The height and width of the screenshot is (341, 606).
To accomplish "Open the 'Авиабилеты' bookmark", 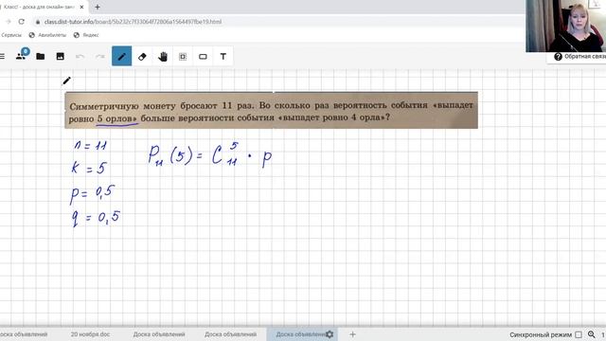I will pos(48,35).
